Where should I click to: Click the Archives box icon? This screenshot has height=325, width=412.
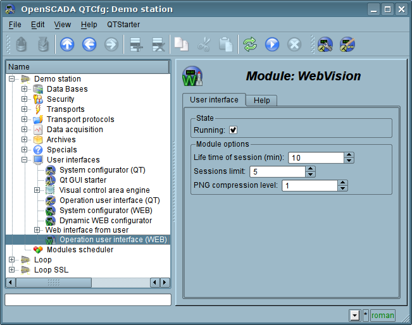(38, 140)
